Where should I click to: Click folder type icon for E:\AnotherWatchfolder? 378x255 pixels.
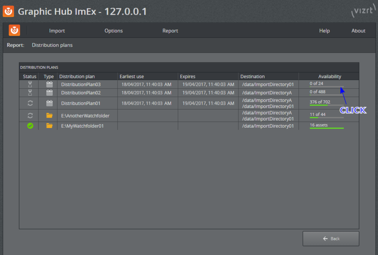click(x=49, y=116)
